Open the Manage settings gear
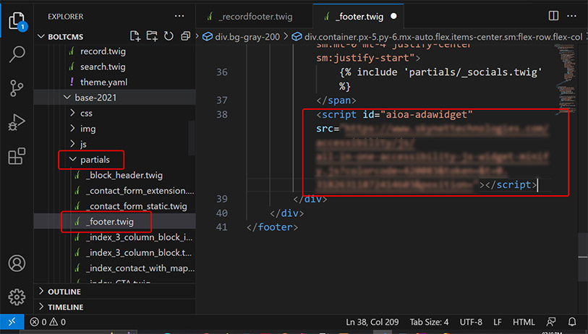The image size is (588, 334). pos(17,297)
